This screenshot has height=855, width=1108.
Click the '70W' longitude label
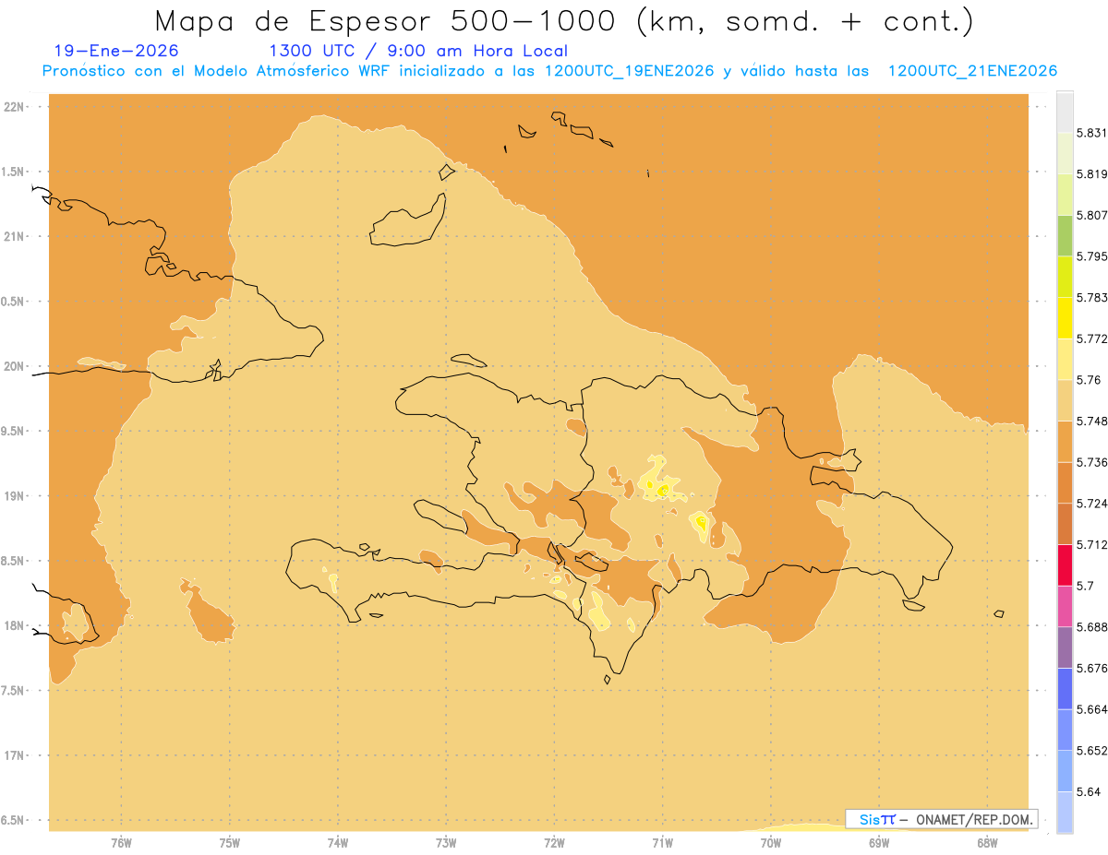771,842
